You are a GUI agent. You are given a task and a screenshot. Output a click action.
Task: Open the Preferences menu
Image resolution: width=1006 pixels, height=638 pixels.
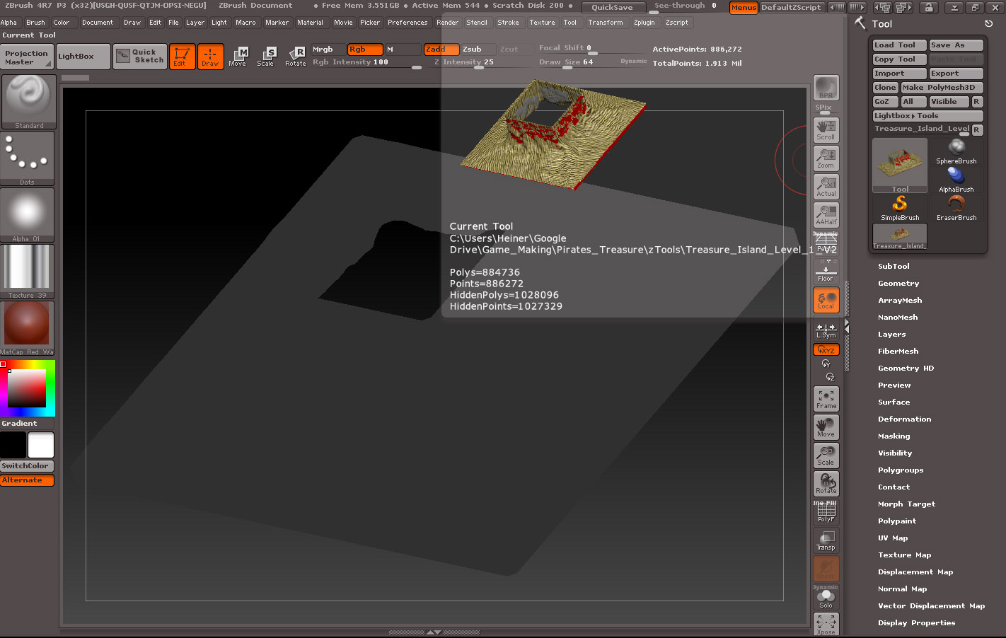click(407, 22)
